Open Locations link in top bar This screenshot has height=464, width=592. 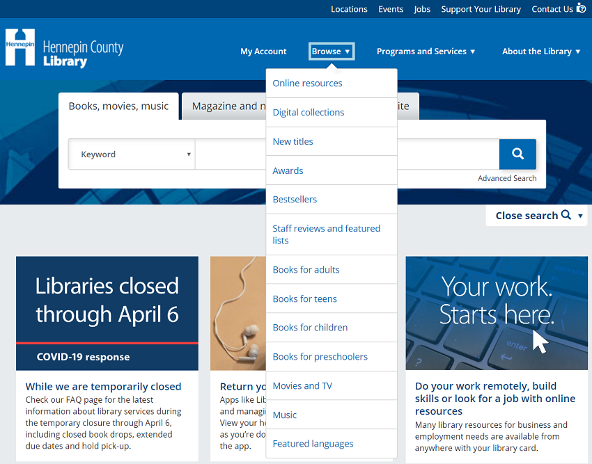coord(349,9)
